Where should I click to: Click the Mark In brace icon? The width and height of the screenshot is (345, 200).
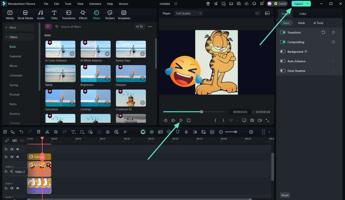pyautogui.click(x=215, y=120)
